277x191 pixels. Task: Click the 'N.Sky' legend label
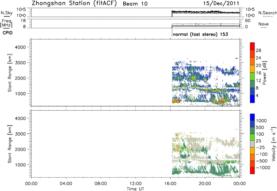7,13
